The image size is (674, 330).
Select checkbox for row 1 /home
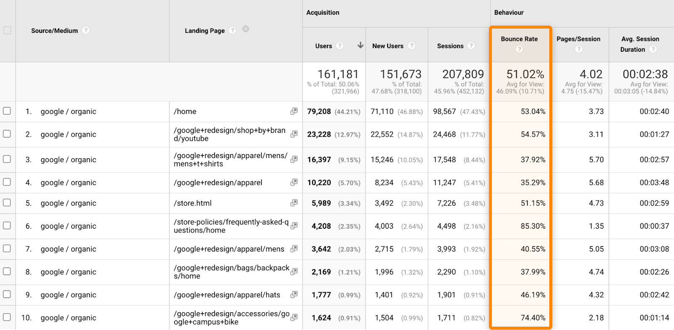pos(7,111)
